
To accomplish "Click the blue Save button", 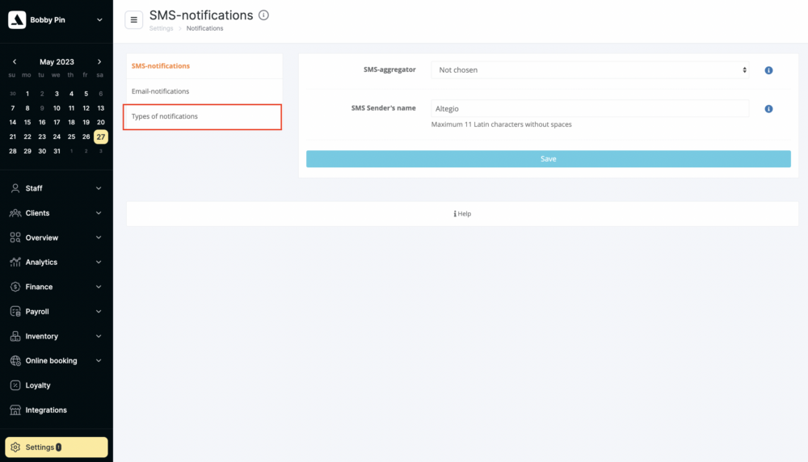I will (549, 158).
